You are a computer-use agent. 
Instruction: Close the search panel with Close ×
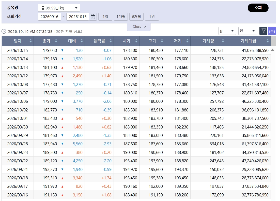[138, 26]
